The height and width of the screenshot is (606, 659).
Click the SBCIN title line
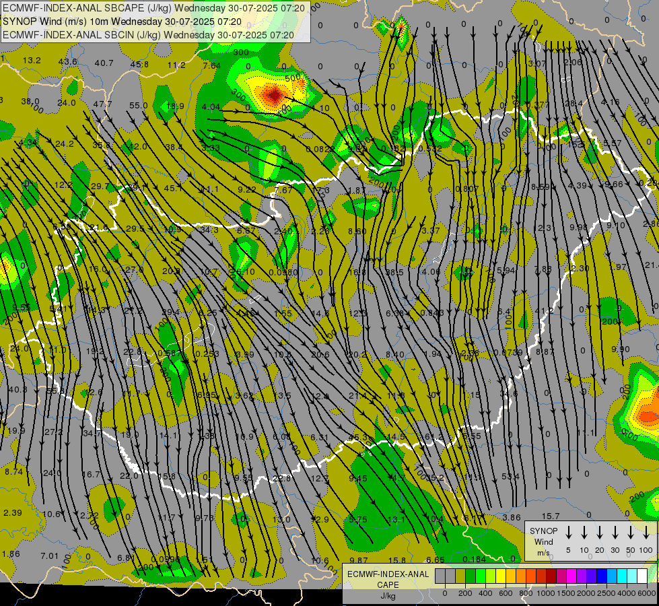[x=148, y=35]
